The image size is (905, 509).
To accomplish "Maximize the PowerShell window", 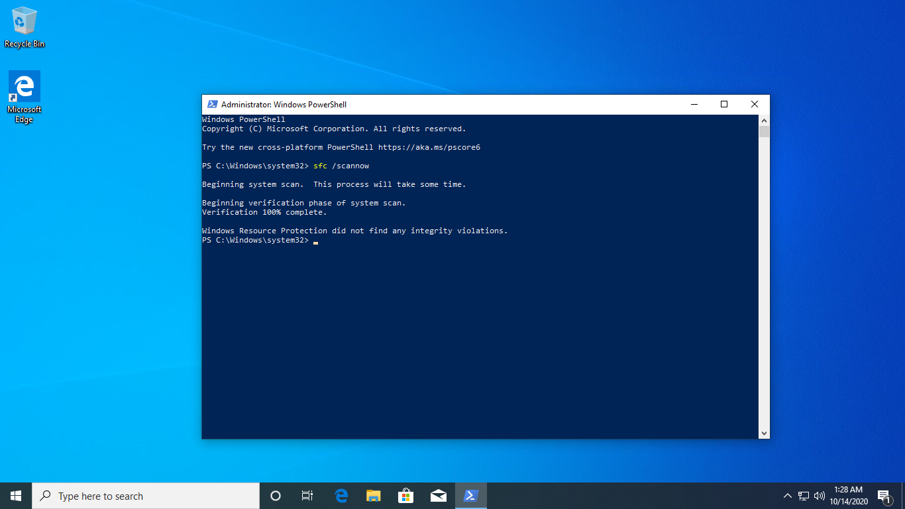I will click(724, 104).
